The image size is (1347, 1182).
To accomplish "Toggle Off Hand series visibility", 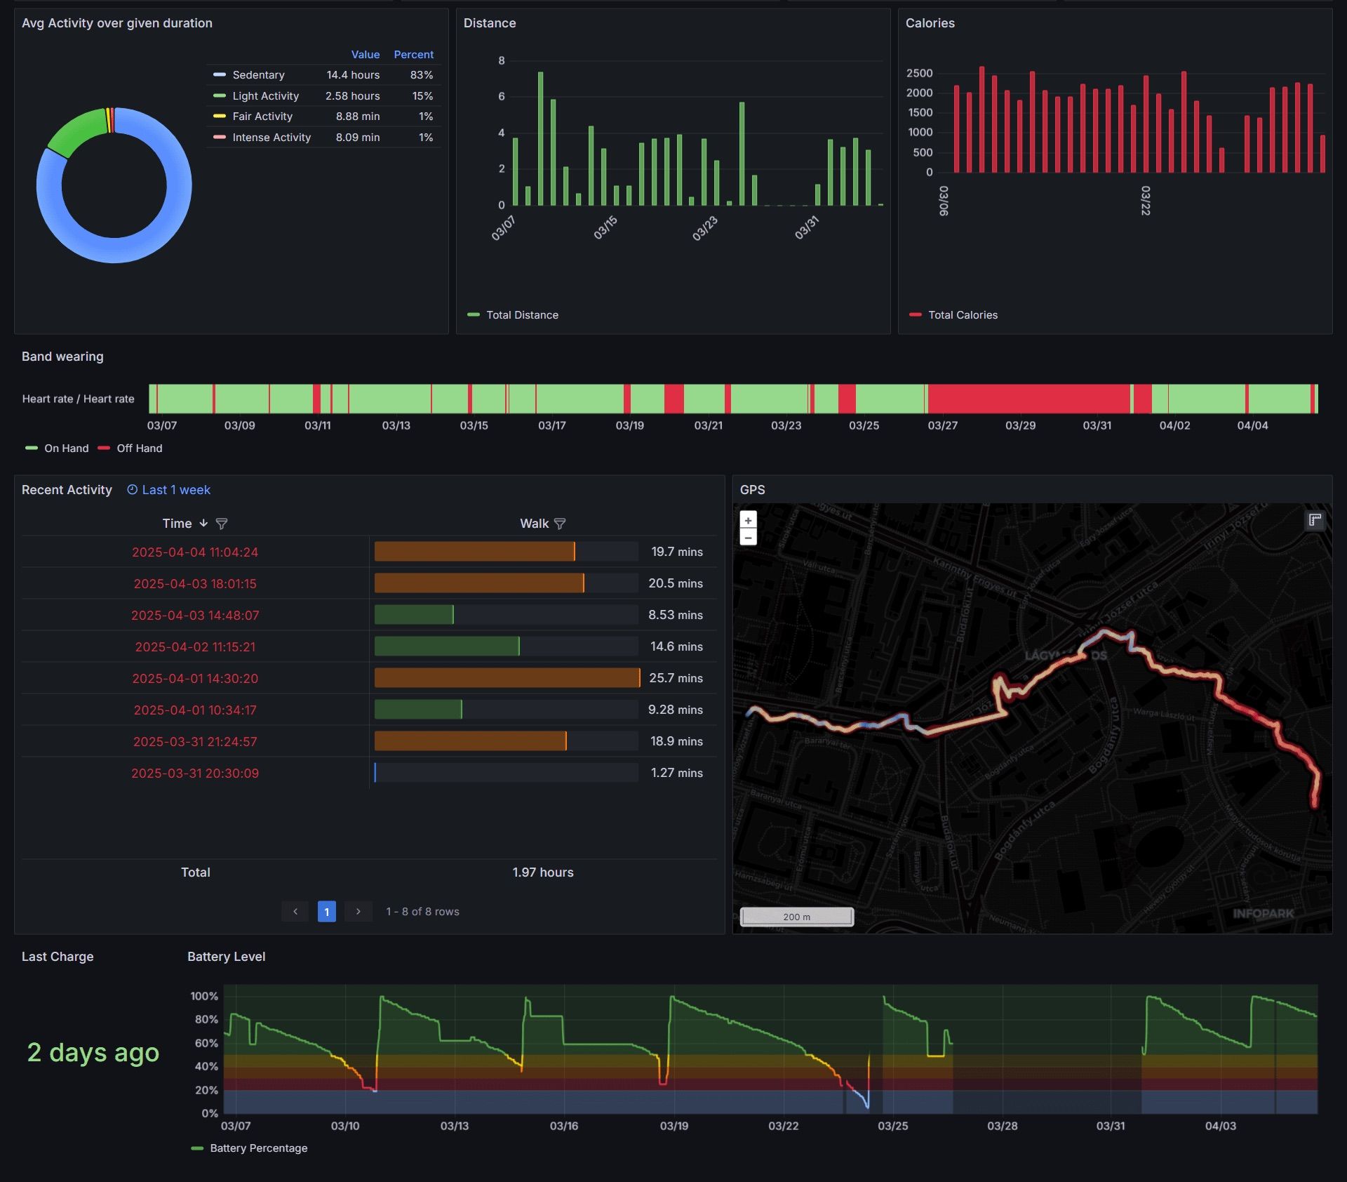I will 139,449.
